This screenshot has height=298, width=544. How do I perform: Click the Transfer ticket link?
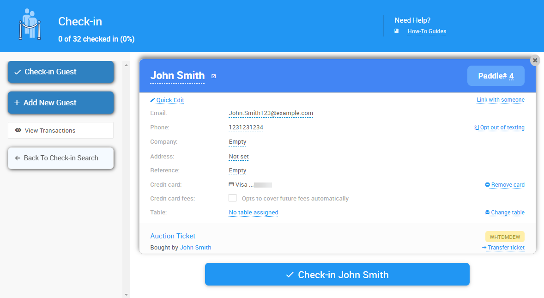tap(506, 248)
